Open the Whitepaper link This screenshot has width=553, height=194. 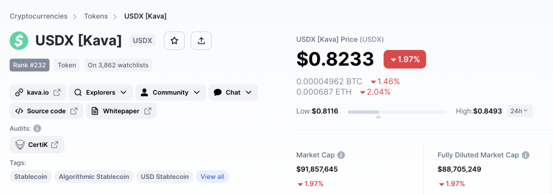tap(121, 111)
